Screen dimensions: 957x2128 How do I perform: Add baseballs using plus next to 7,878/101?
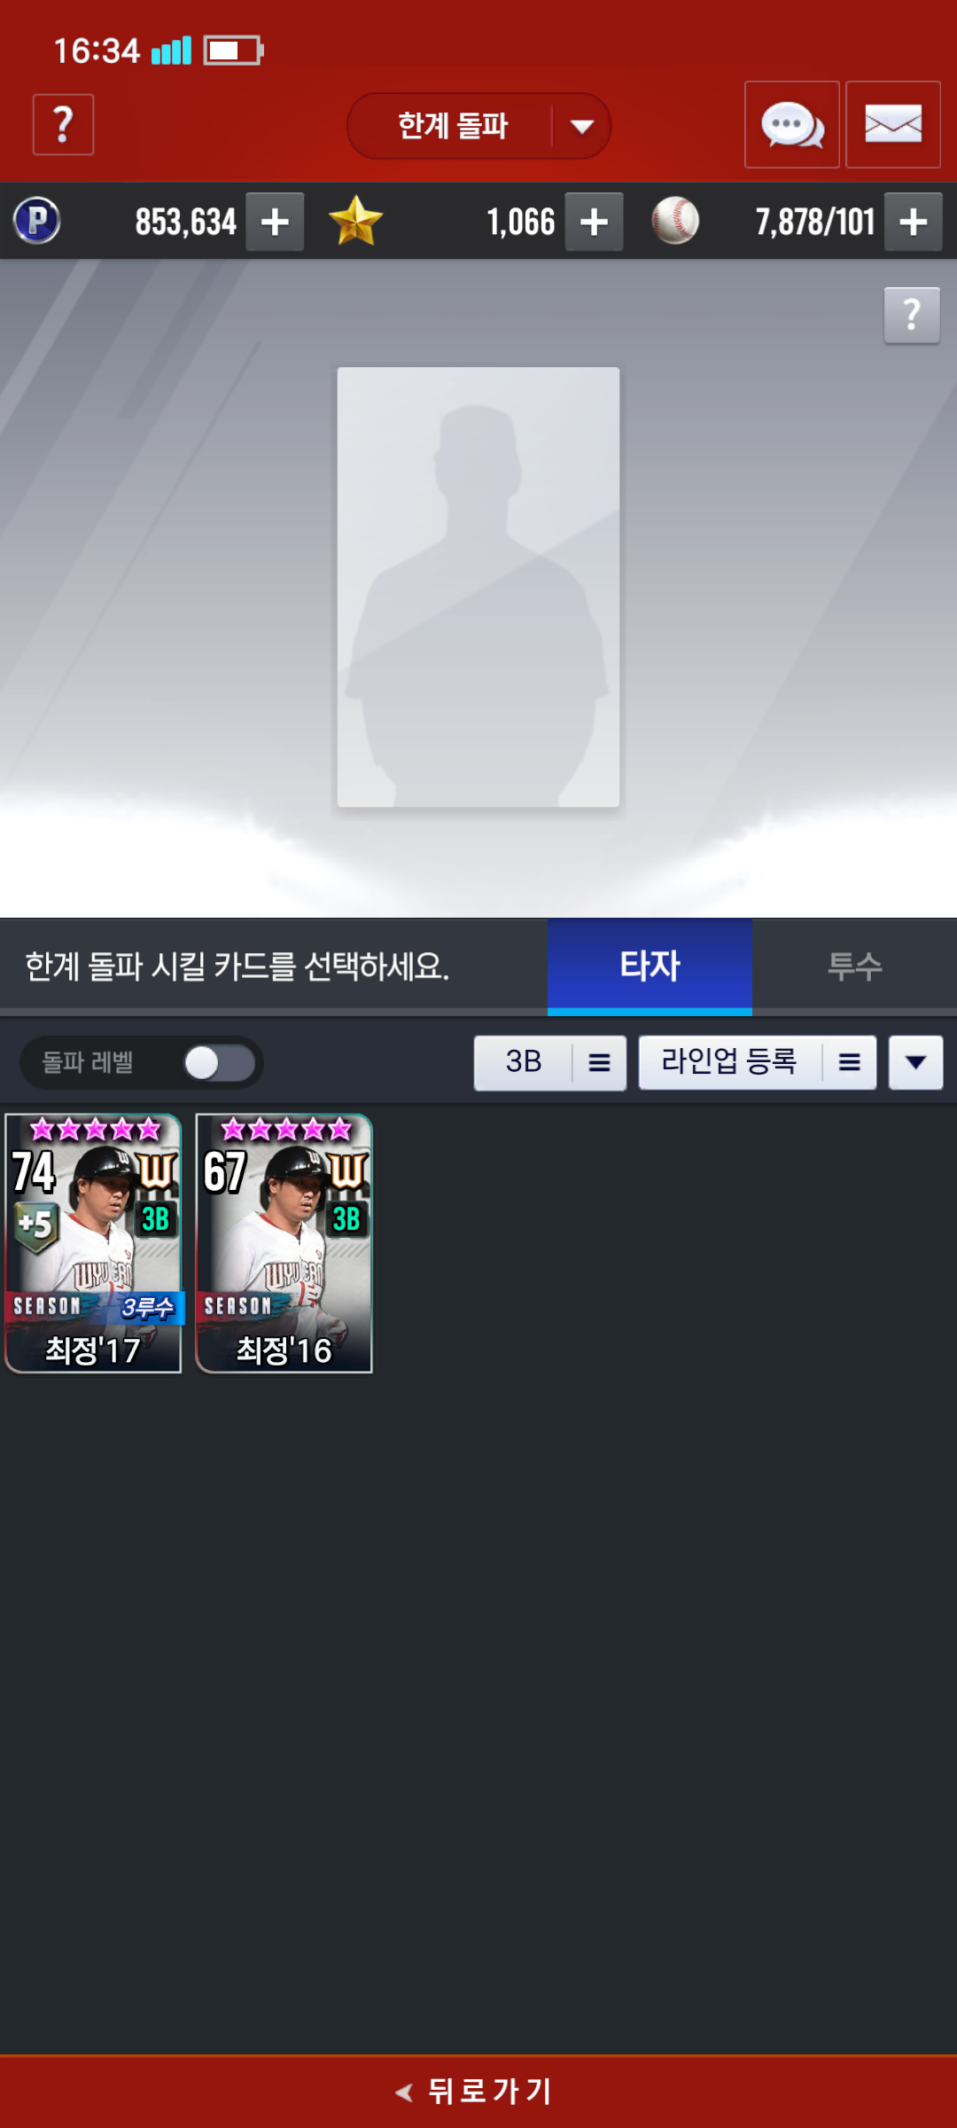[913, 222]
